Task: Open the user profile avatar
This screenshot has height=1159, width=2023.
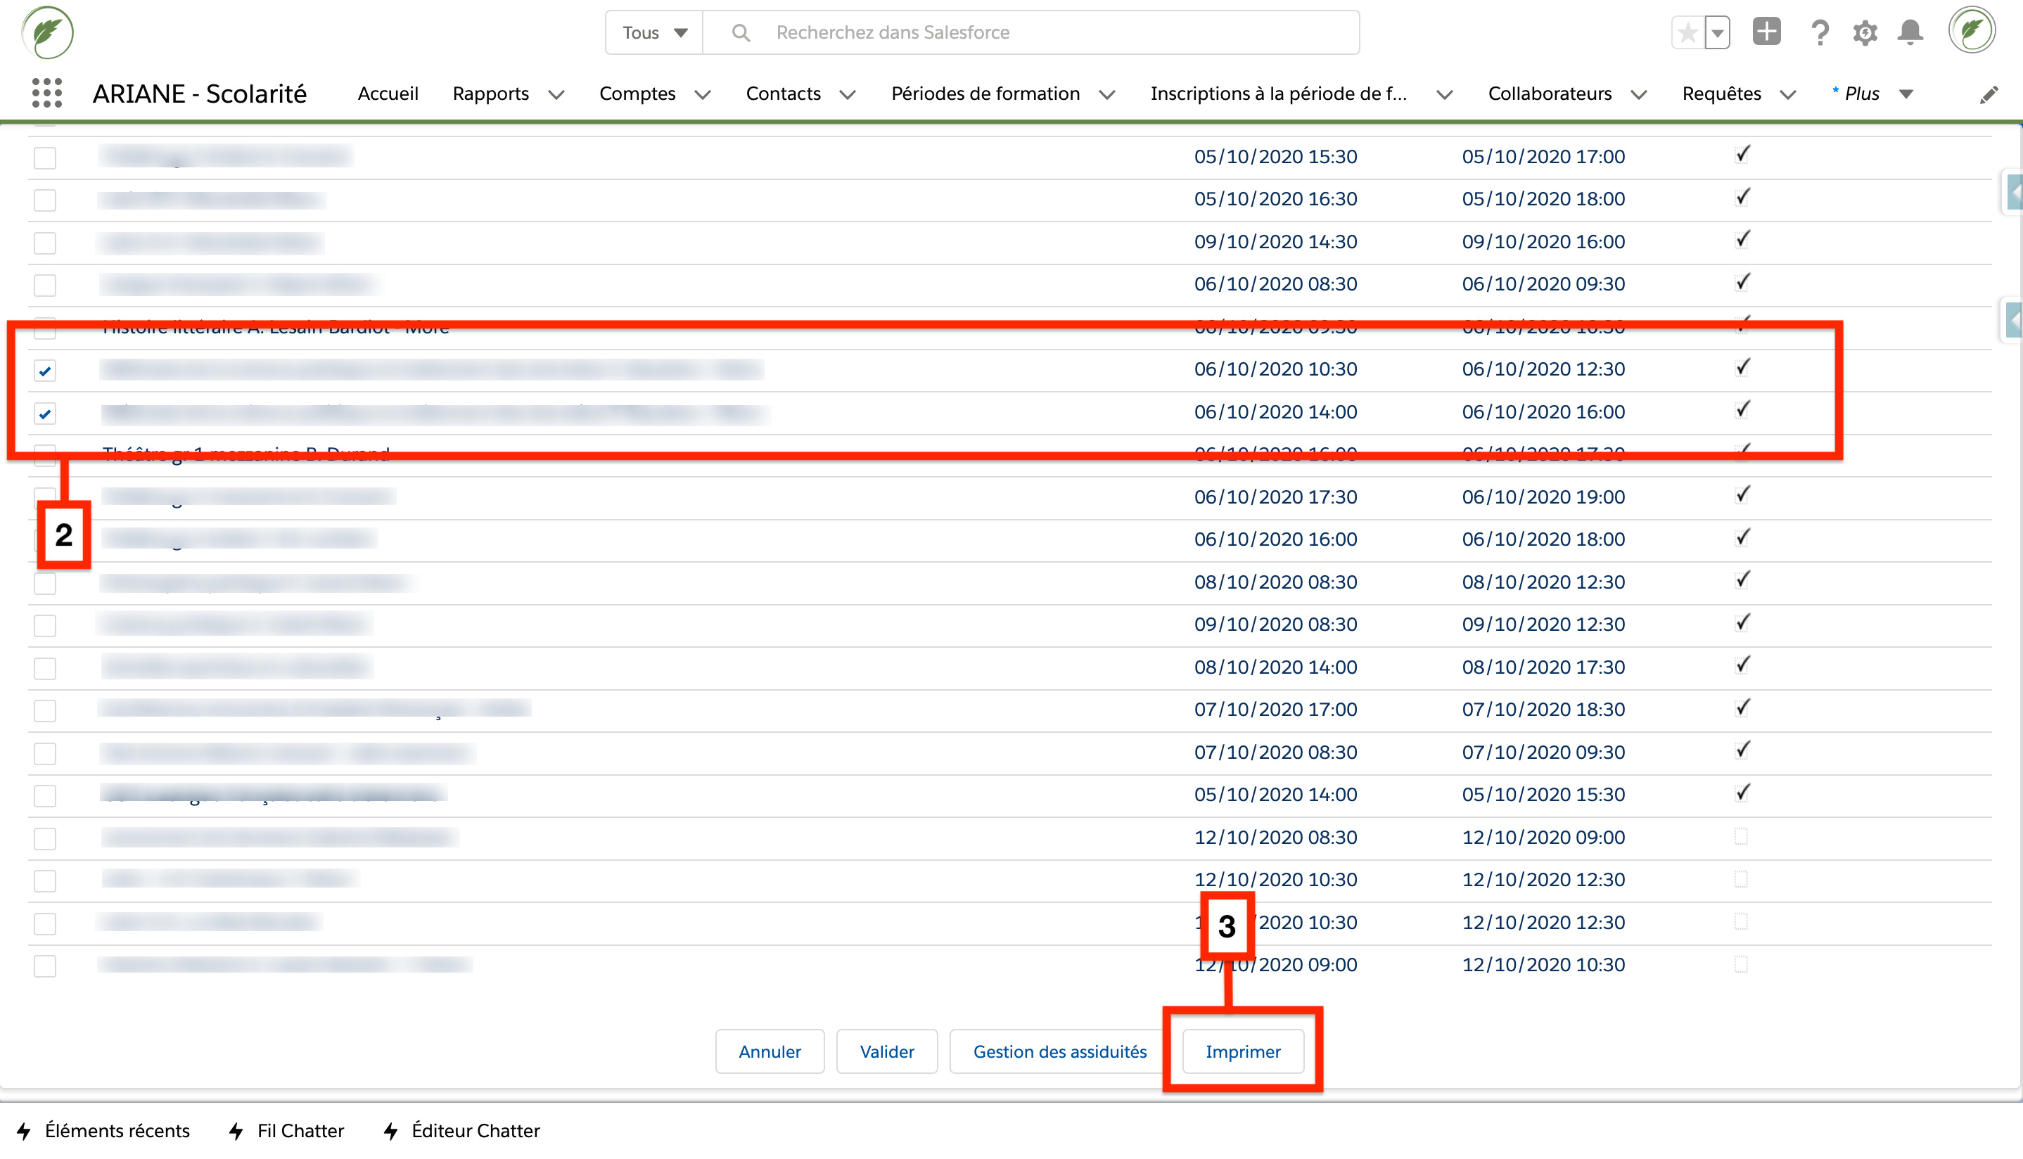Action: 1971,31
